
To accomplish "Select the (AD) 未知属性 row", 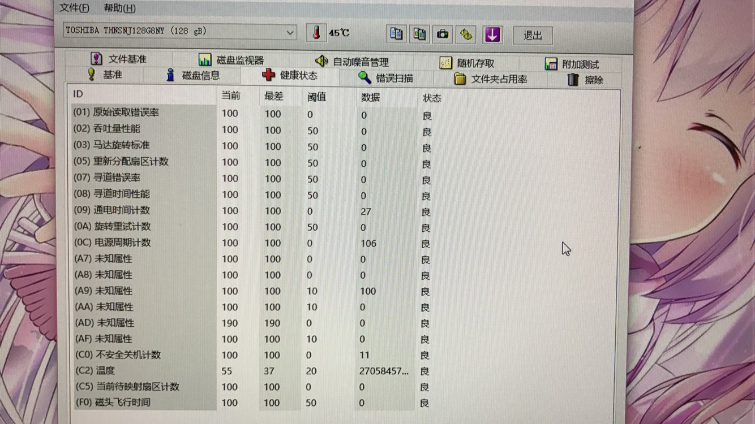I will coord(252,323).
